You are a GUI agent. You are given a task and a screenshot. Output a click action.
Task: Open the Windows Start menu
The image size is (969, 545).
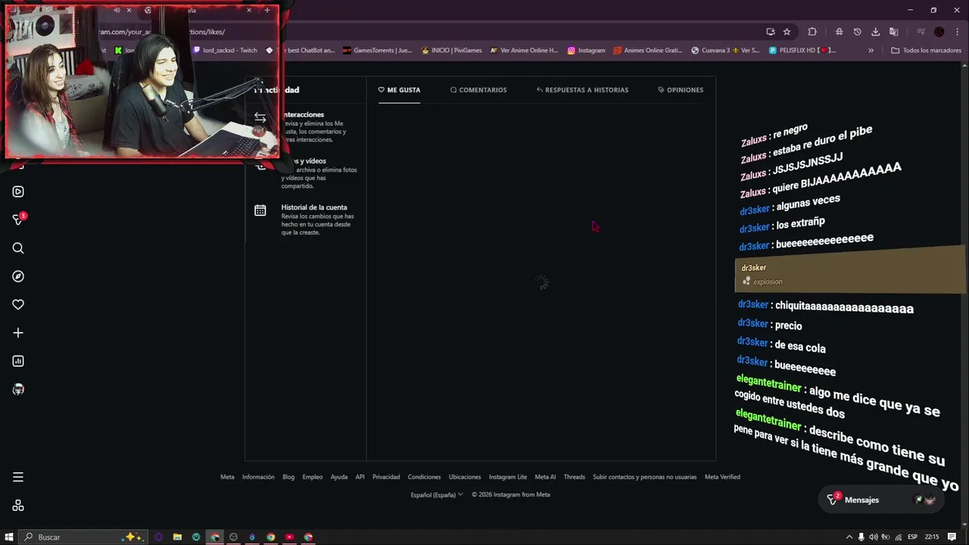click(x=9, y=537)
